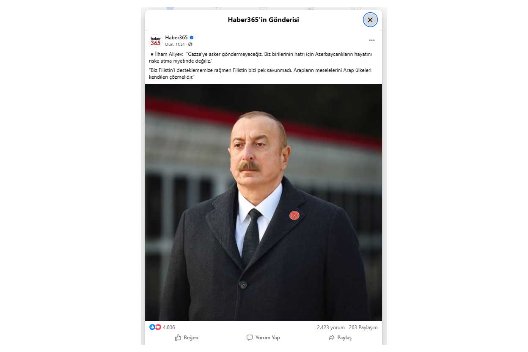Open the three-dot post options menu
This screenshot has width=528, height=352.
(372, 40)
